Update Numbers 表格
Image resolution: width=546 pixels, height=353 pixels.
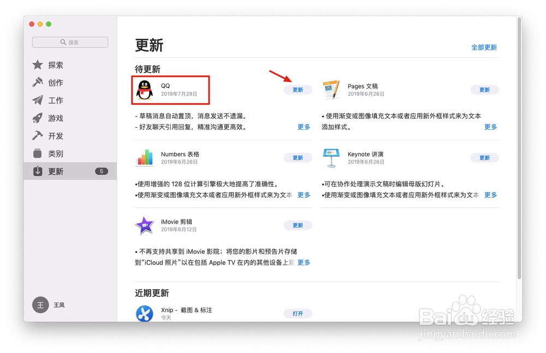pyautogui.click(x=298, y=158)
